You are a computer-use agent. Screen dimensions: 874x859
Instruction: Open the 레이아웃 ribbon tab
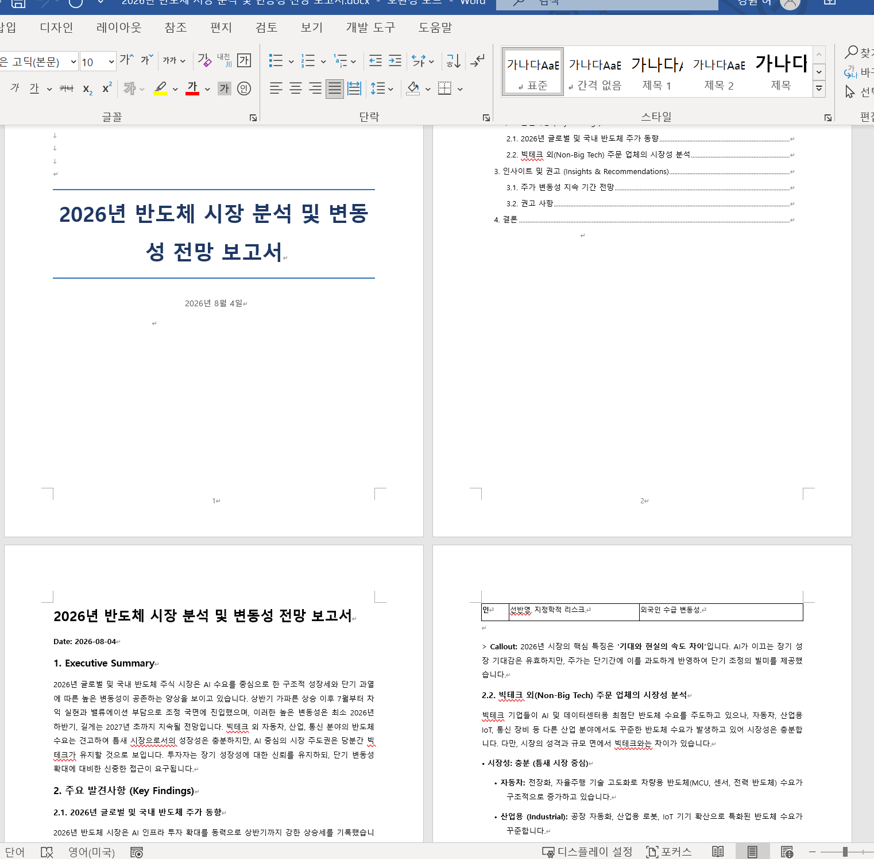click(x=119, y=28)
